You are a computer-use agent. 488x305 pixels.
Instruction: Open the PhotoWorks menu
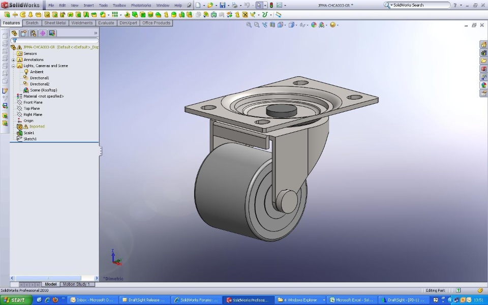[x=141, y=5]
